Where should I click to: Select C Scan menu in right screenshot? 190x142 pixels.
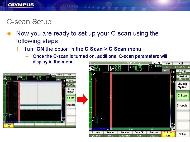[183, 95]
